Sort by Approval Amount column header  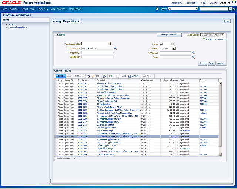click(x=170, y=80)
